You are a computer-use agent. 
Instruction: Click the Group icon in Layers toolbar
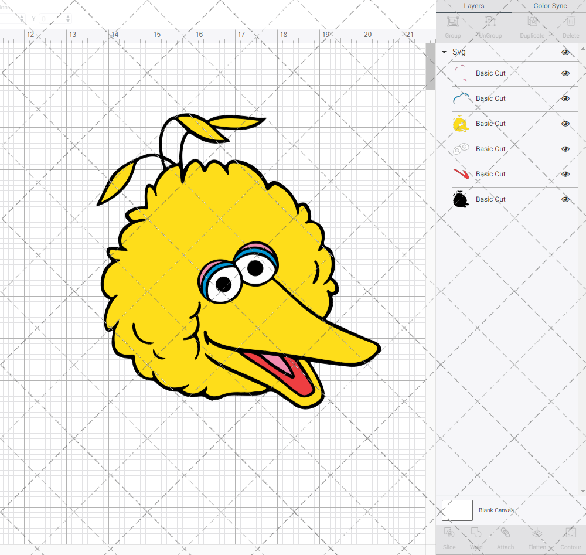point(452,22)
